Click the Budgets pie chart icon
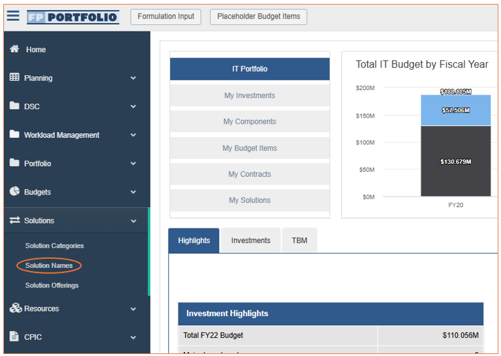Viewport: 501px width, 356px height. click(14, 191)
